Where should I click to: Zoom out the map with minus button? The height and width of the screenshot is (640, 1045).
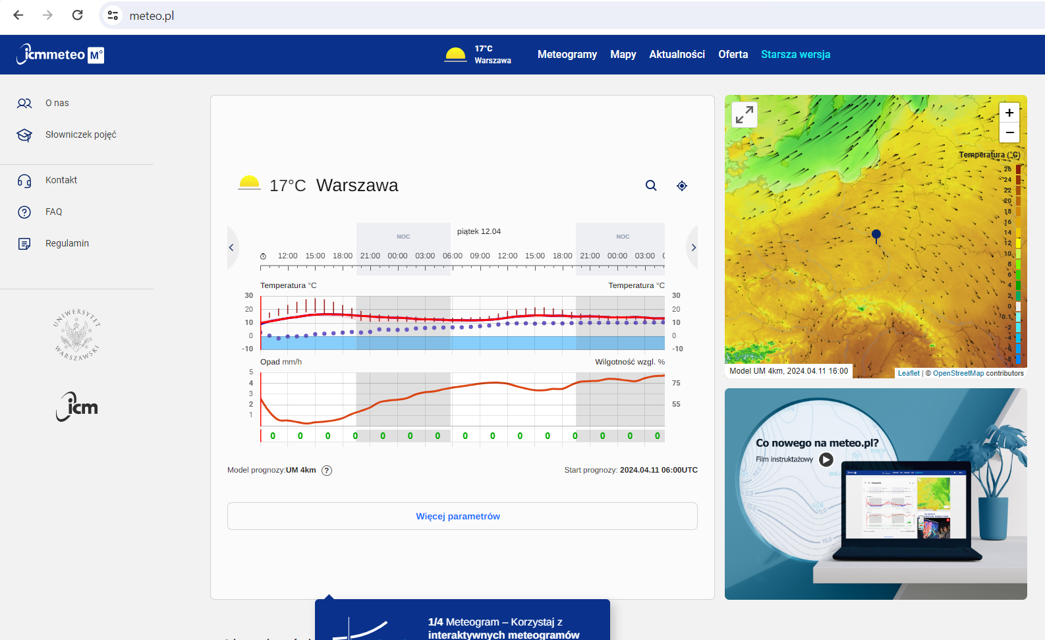click(x=1009, y=132)
